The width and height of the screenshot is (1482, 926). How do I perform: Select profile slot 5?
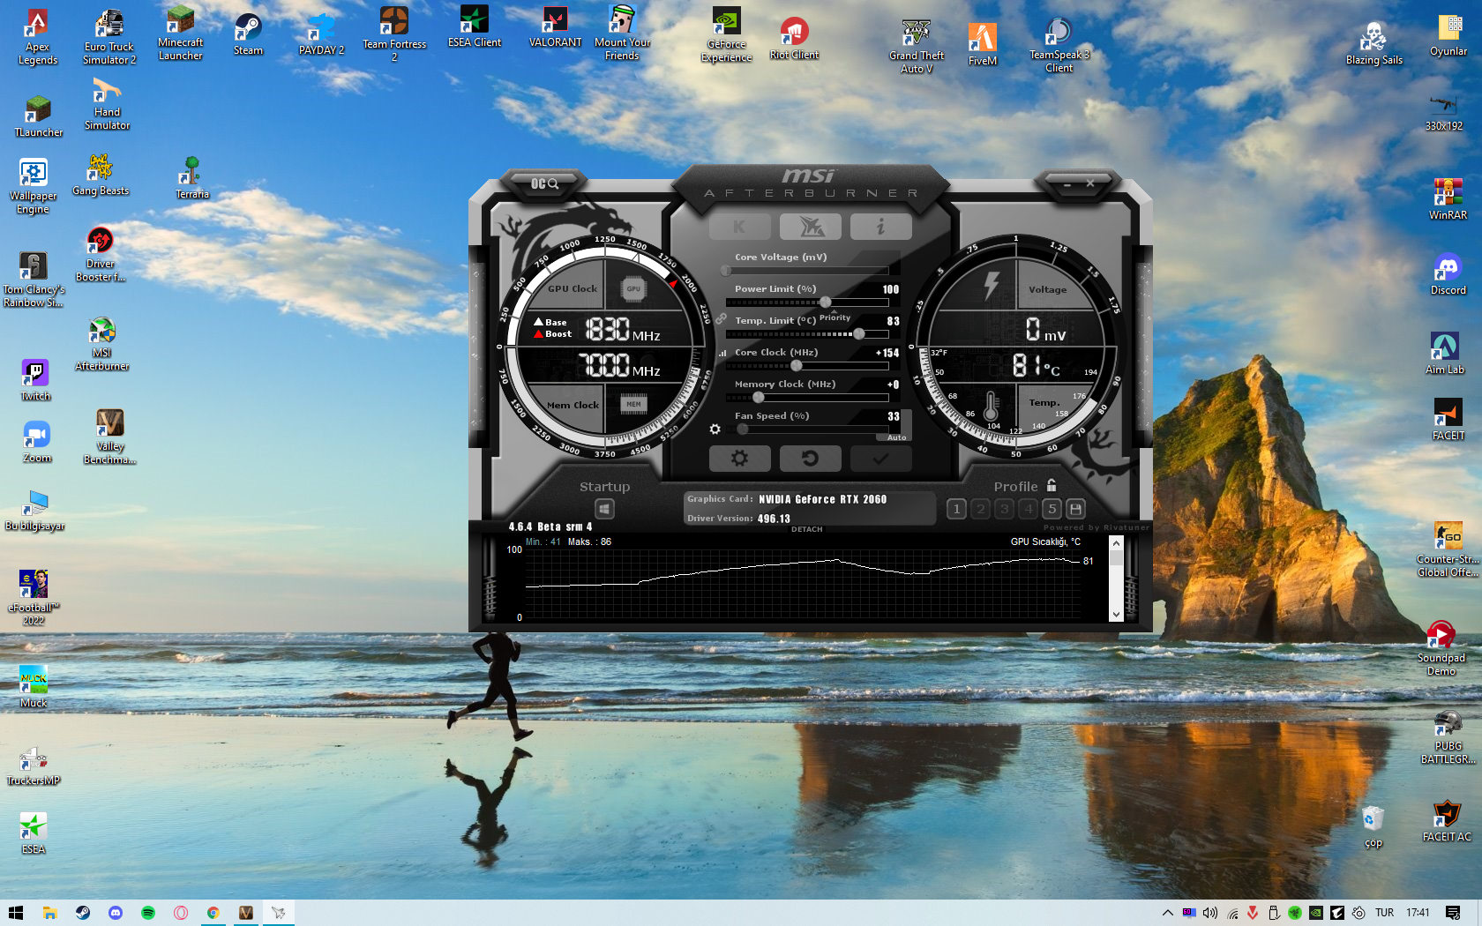coord(1052,509)
